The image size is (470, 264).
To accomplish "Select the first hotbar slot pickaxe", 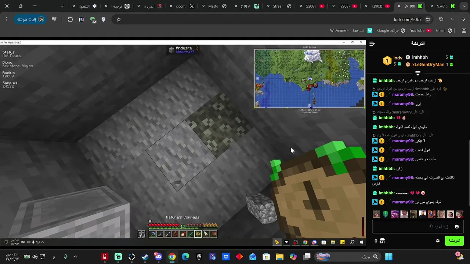I will tap(152, 234).
